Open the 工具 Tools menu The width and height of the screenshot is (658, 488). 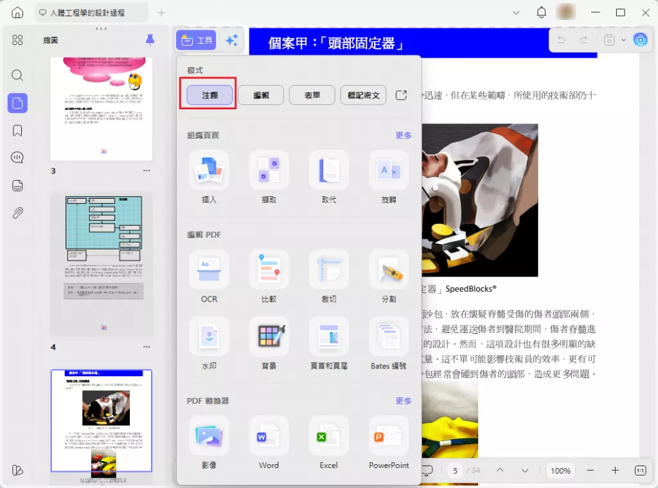195,39
